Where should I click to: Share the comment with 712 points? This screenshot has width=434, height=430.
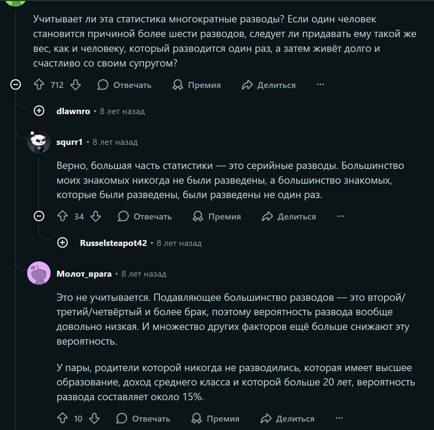click(x=269, y=85)
